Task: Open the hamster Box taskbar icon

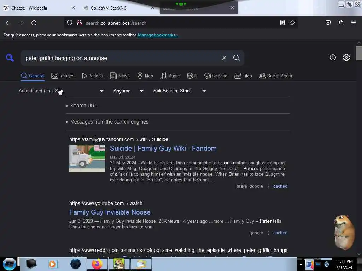Action: tap(119, 264)
